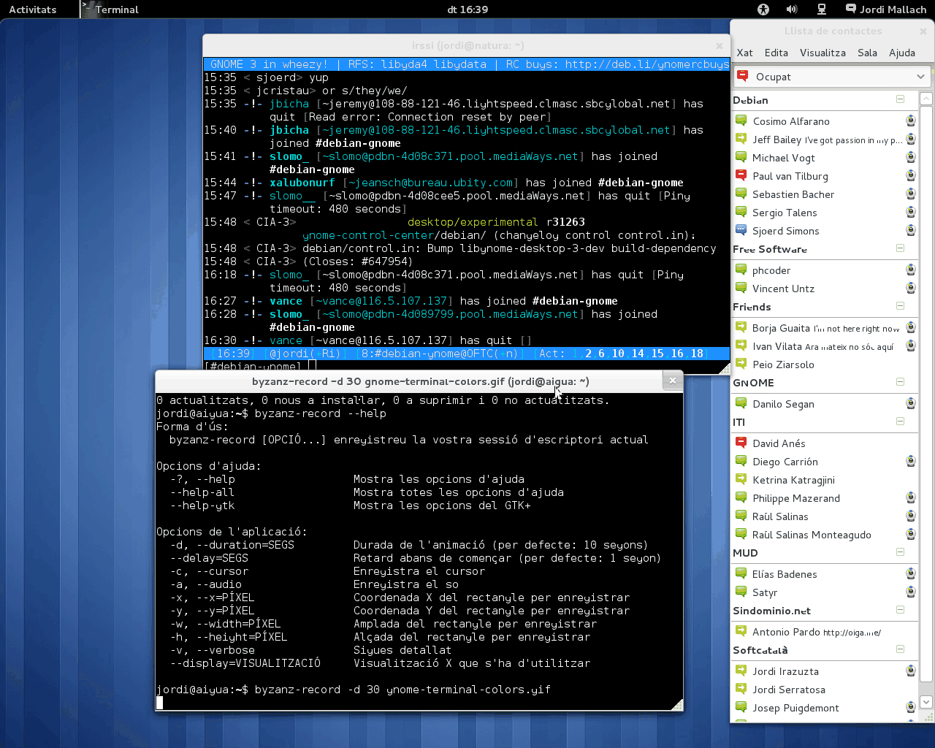Viewport: 935px width, 748px height.
Task: Click Michael Vogt's webcam icon
Action: point(911,157)
